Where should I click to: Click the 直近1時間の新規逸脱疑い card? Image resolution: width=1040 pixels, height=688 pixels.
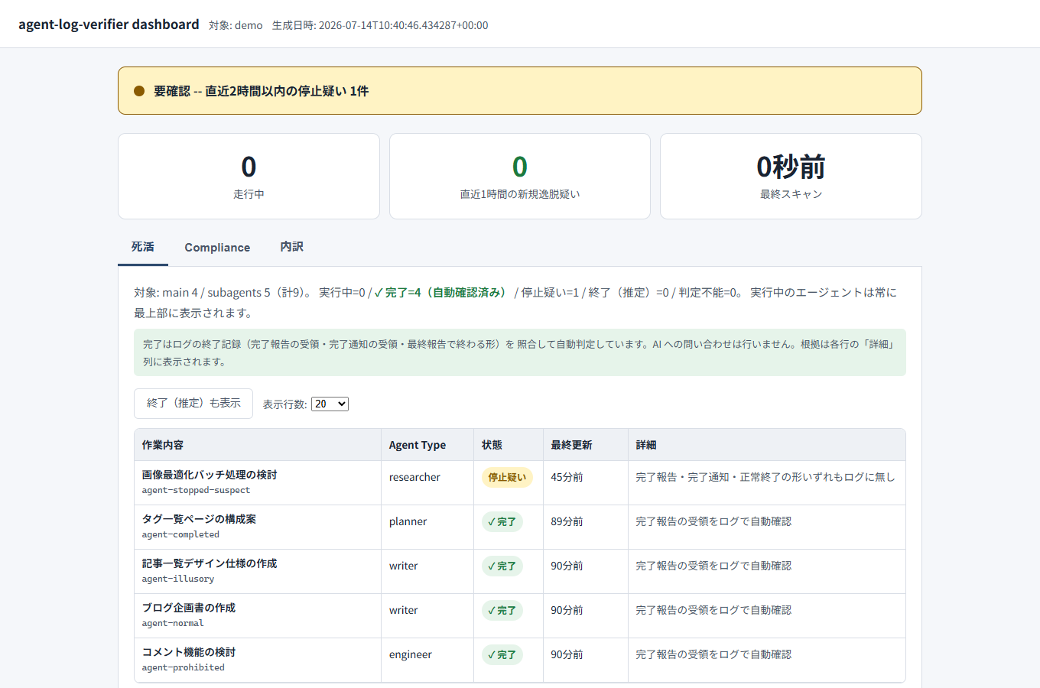520,177
